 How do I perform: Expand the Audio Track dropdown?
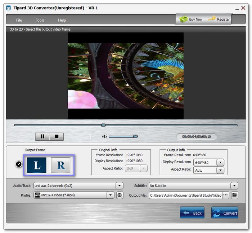pyautogui.click(x=119, y=186)
